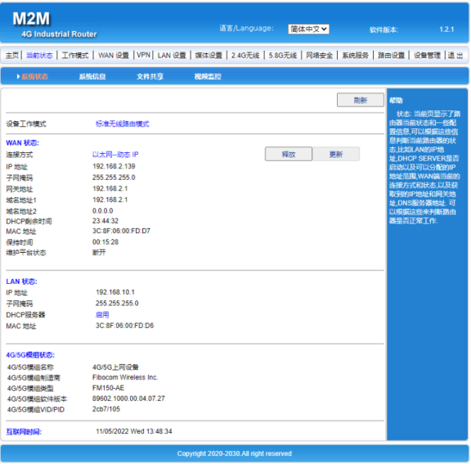Click the 域名地址2 value 0.0.0.0
The width and height of the screenshot is (471, 464).
(x=103, y=210)
